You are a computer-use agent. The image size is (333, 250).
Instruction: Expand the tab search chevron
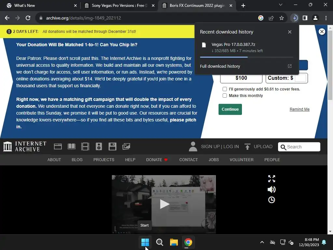click(x=281, y=5)
